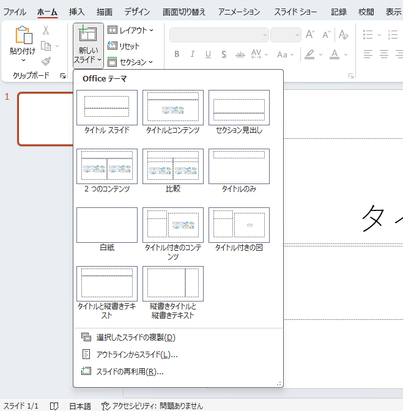403x411 pixels.
Task: Open highlight color dropdown arrow
Action: (320, 54)
